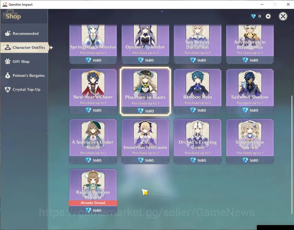Click the 1680 price under Sailwind Shadow
The height and width of the screenshot is (230, 294).
click(254, 110)
